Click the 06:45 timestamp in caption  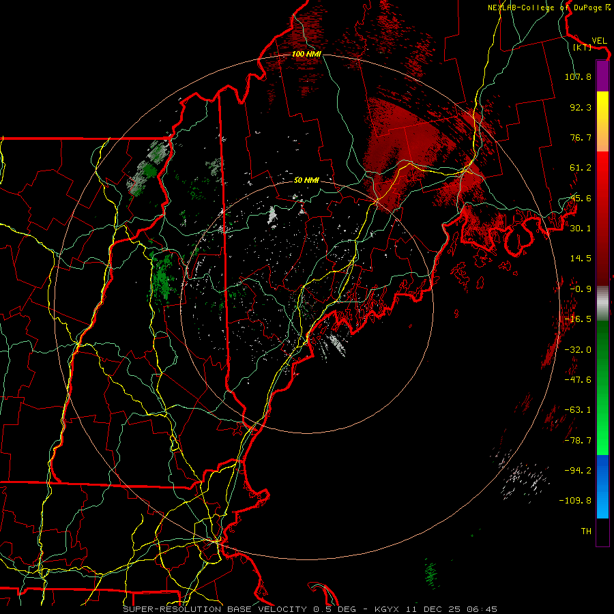coord(482,609)
